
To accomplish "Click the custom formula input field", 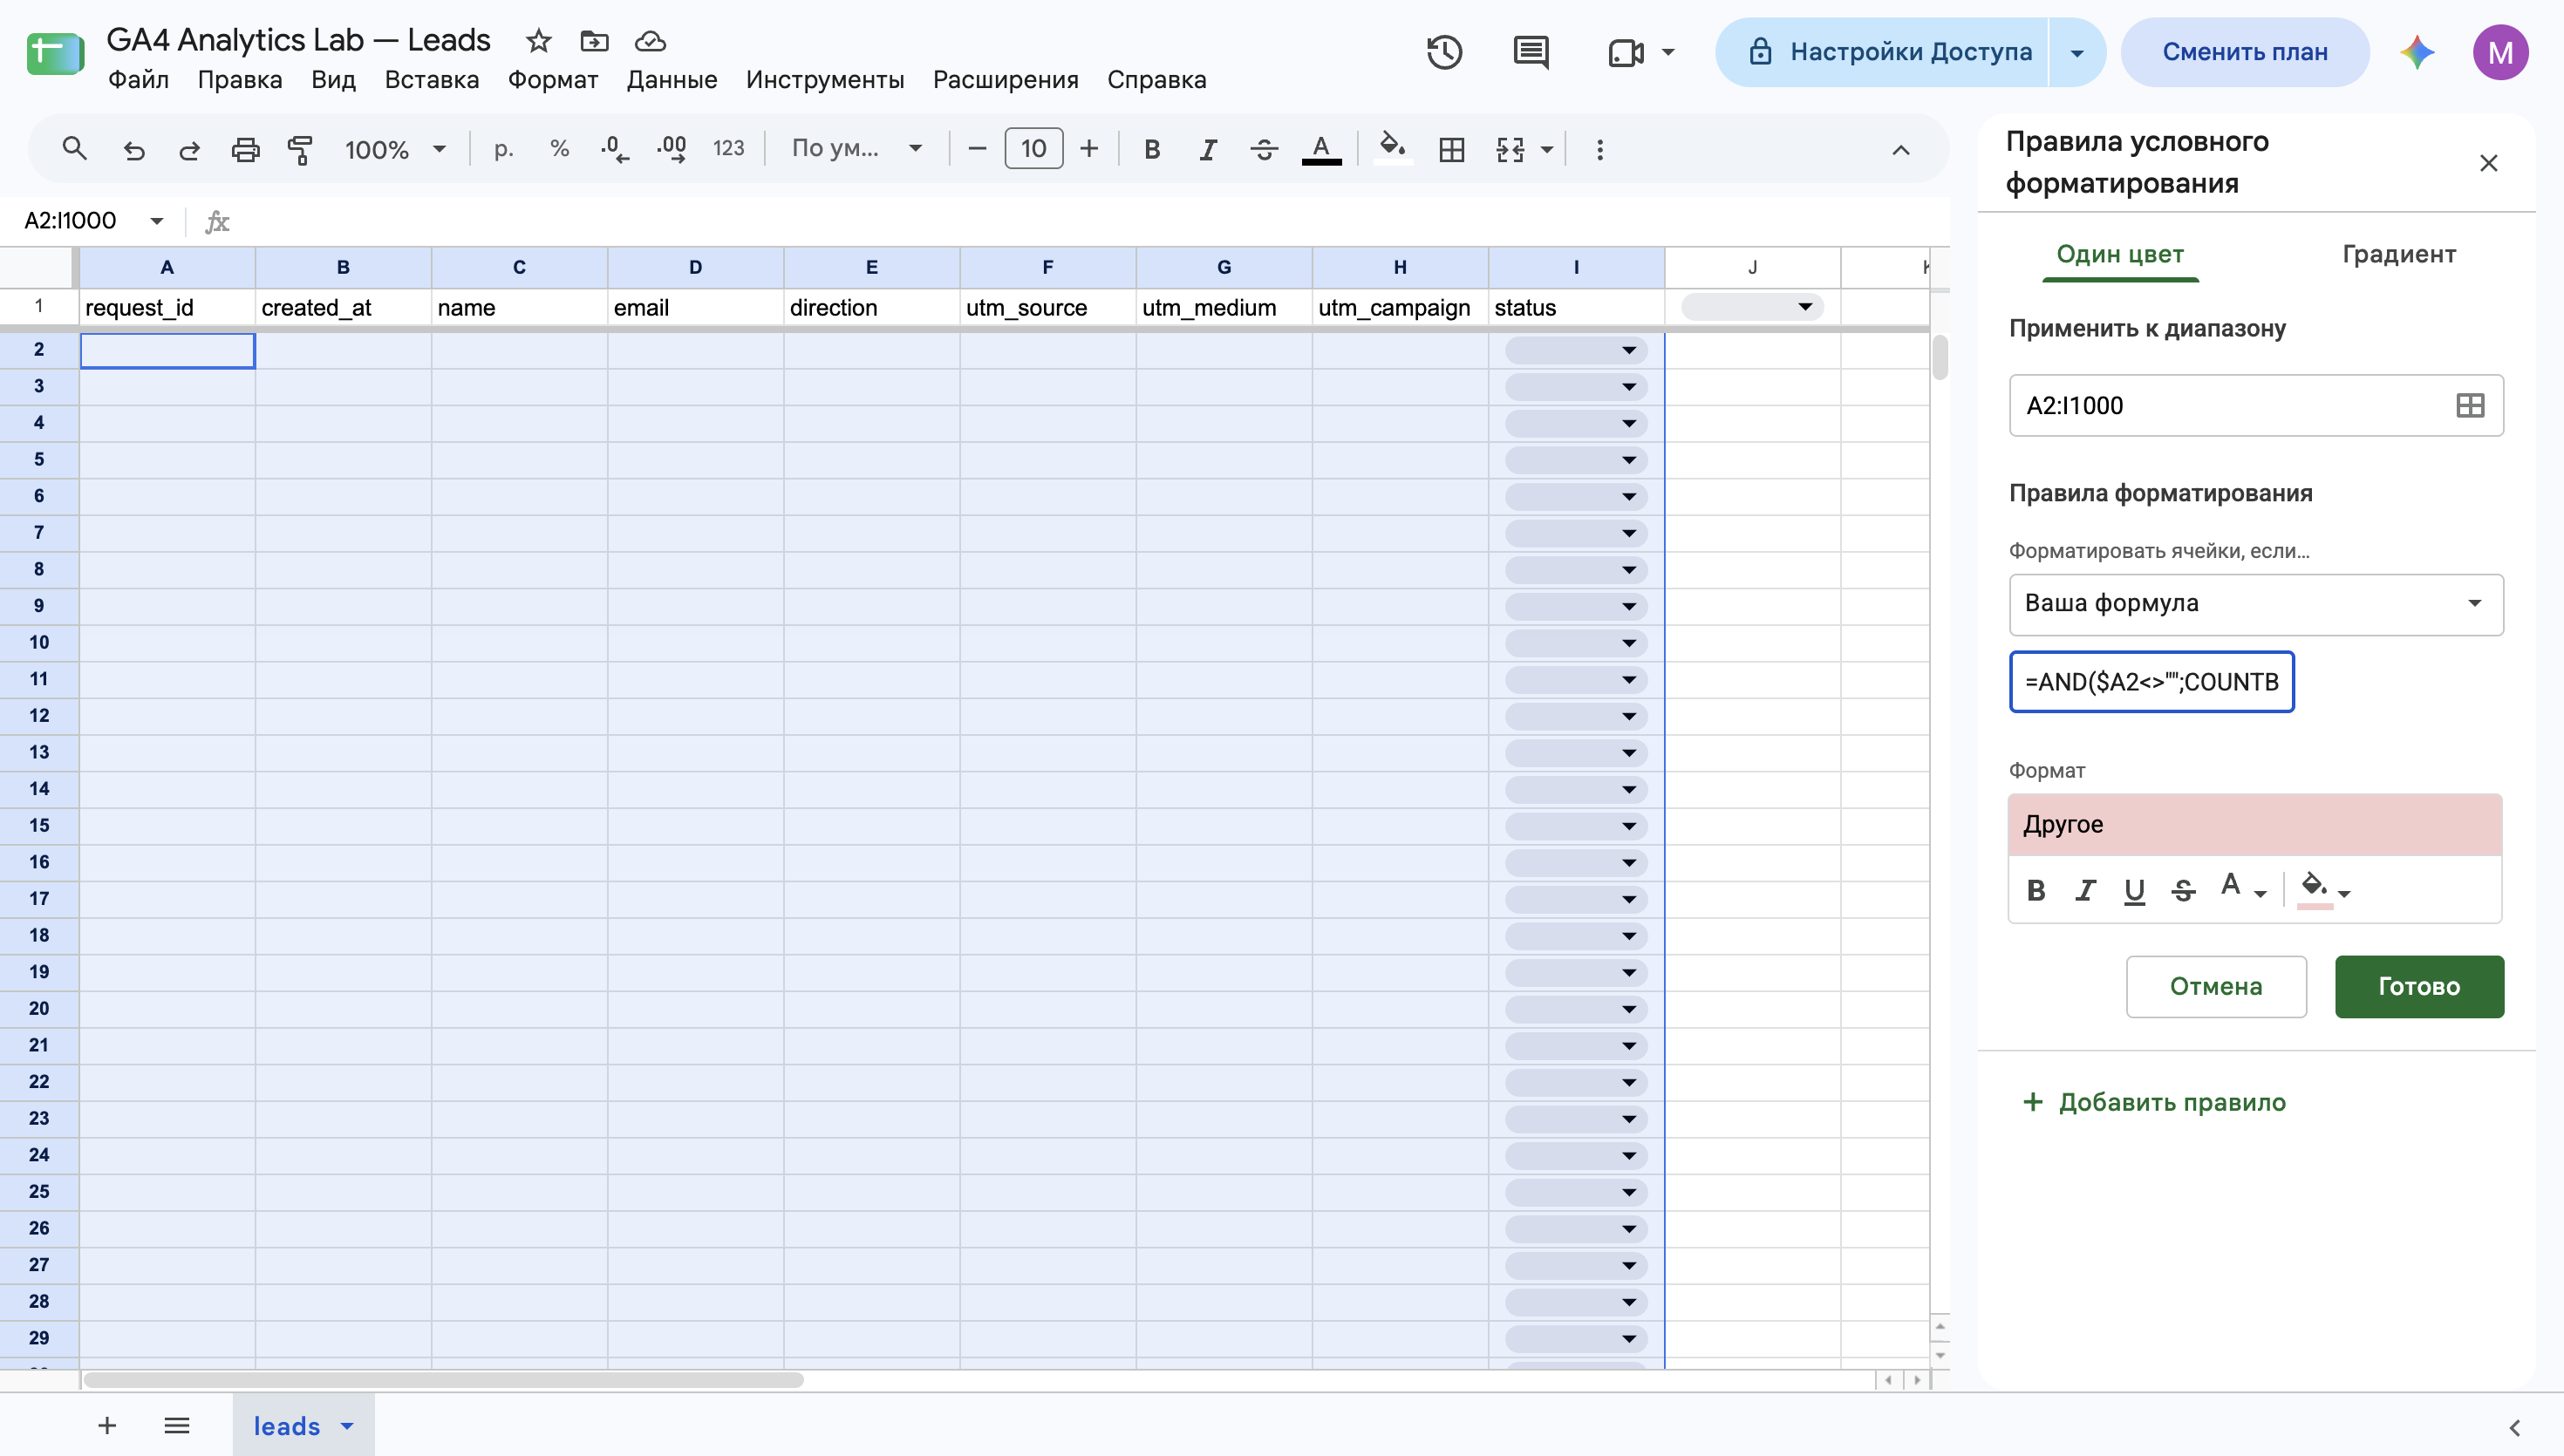I will click(2151, 682).
